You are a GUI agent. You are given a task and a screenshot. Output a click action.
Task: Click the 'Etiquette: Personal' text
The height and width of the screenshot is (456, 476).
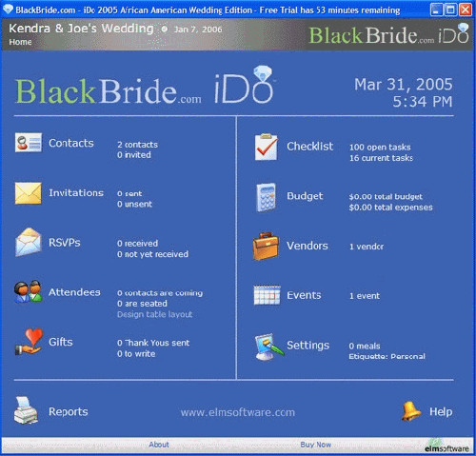point(387,356)
